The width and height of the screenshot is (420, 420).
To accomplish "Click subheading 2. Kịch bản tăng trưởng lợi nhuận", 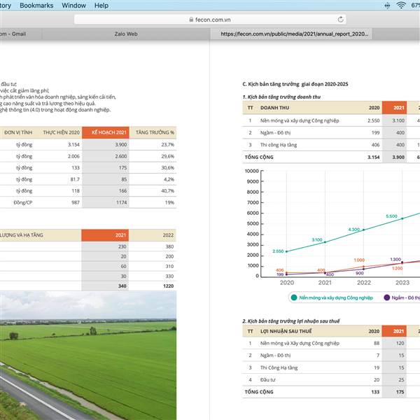I will tap(291, 321).
